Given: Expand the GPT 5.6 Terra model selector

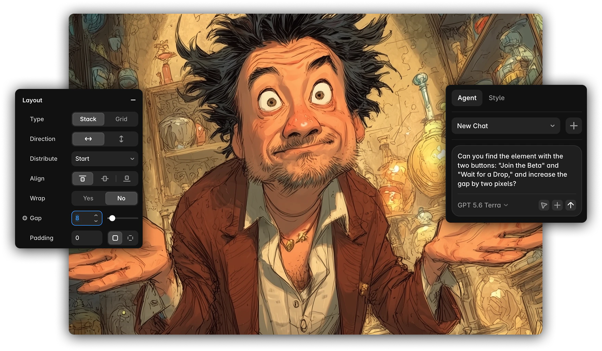Looking at the screenshot, I should 483,205.
